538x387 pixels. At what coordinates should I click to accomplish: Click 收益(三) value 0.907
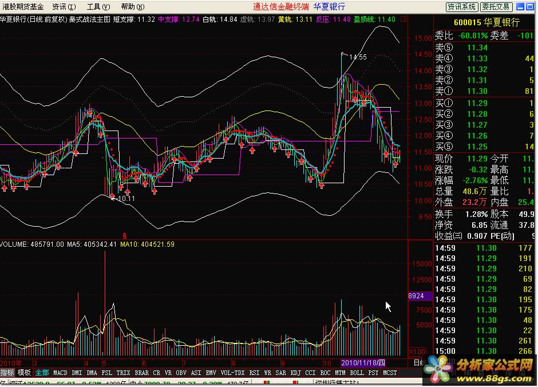[477, 236]
